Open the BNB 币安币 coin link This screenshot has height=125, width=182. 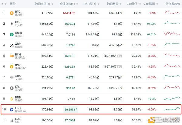coord(19,99)
